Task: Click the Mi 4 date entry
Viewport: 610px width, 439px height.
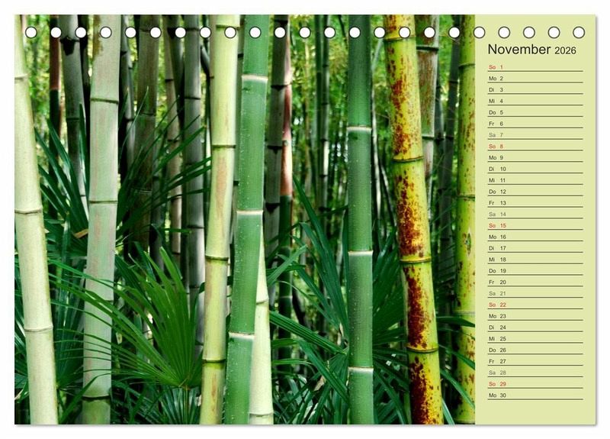Action: click(534, 101)
